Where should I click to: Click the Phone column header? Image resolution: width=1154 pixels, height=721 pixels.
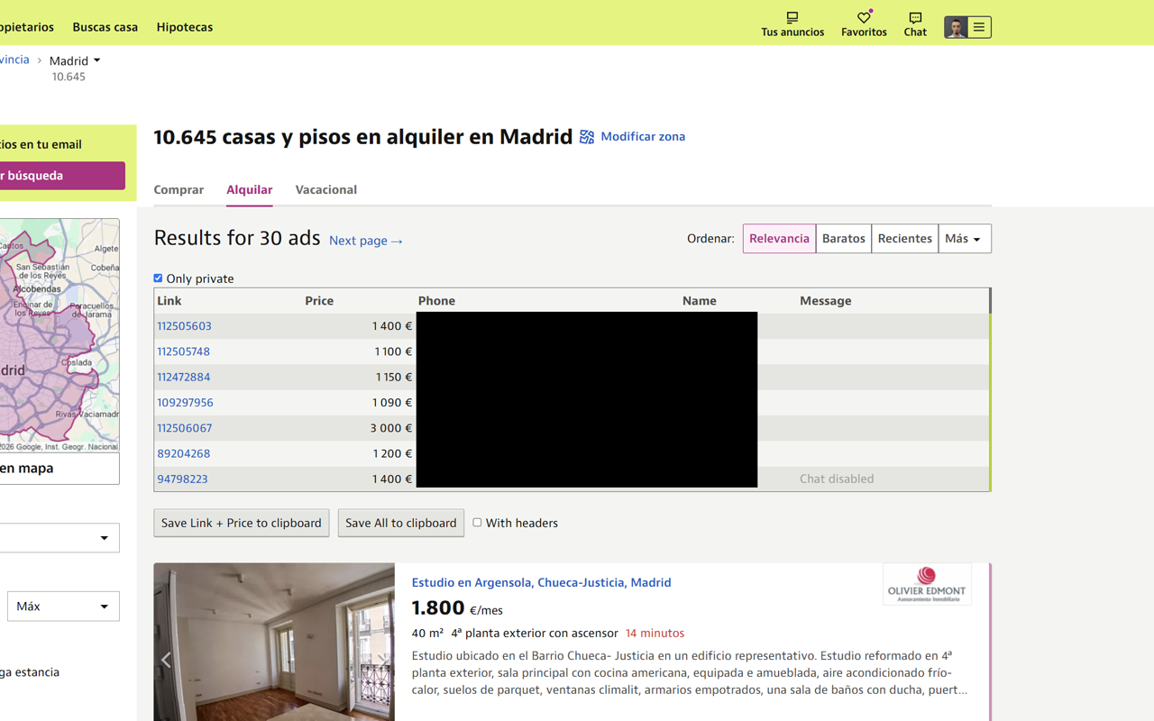click(436, 301)
